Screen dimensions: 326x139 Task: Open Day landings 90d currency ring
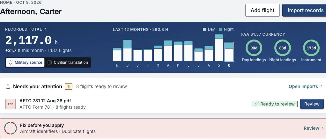point(254,48)
